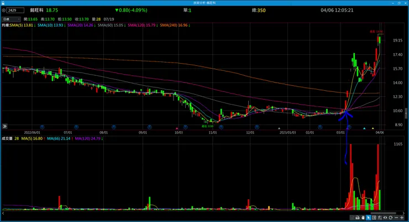Click the 2022/06/01 date axis label
Viewport: 409px width, 222px height.
(32, 133)
